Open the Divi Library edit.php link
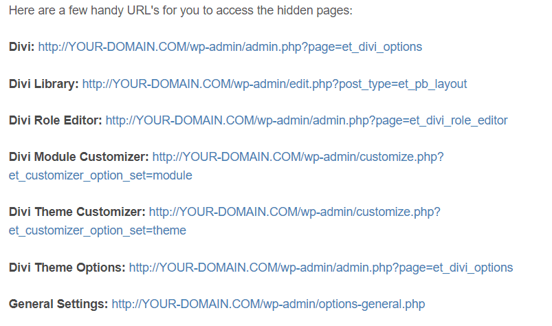This screenshot has height=326, width=552. (x=274, y=84)
